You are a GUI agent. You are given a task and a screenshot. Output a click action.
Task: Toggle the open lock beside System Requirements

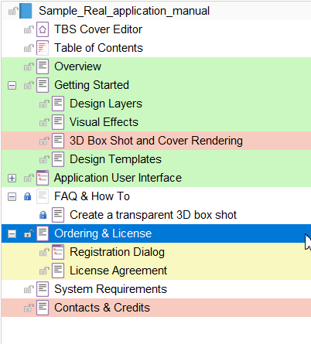29,289
